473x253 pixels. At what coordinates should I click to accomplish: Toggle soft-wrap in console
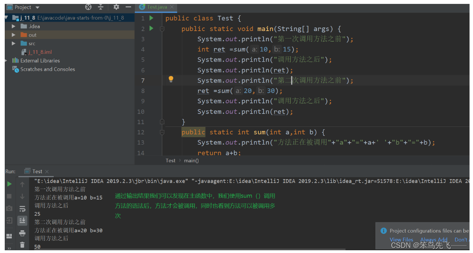click(x=22, y=209)
